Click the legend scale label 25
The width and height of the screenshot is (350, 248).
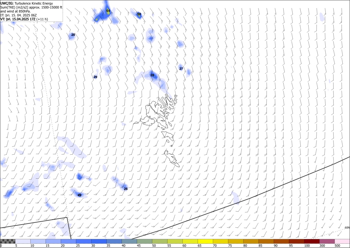pyautogui.click(x=78, y=246)
